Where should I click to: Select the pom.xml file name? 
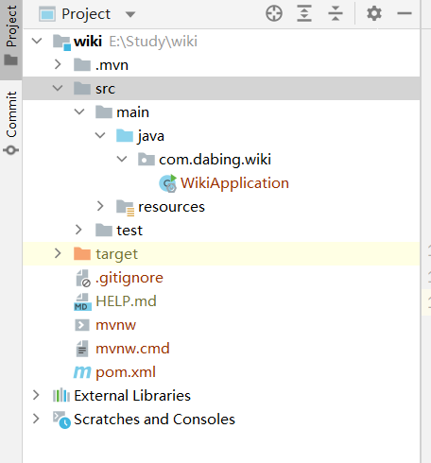(x=126, y=372)
